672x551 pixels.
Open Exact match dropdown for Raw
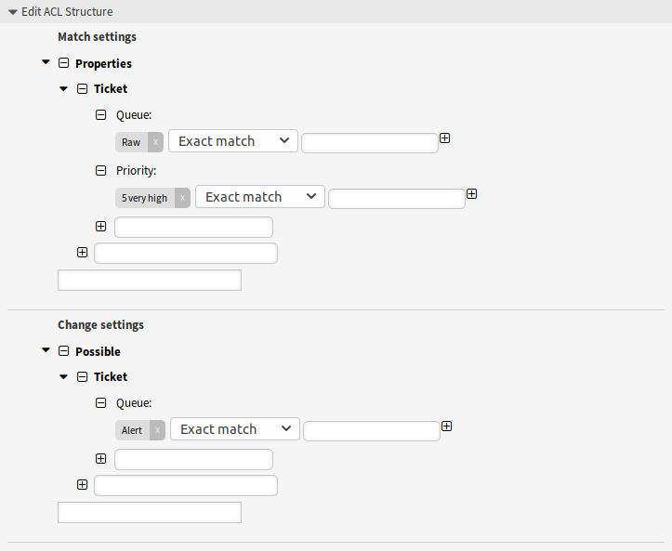pos(233,141)
